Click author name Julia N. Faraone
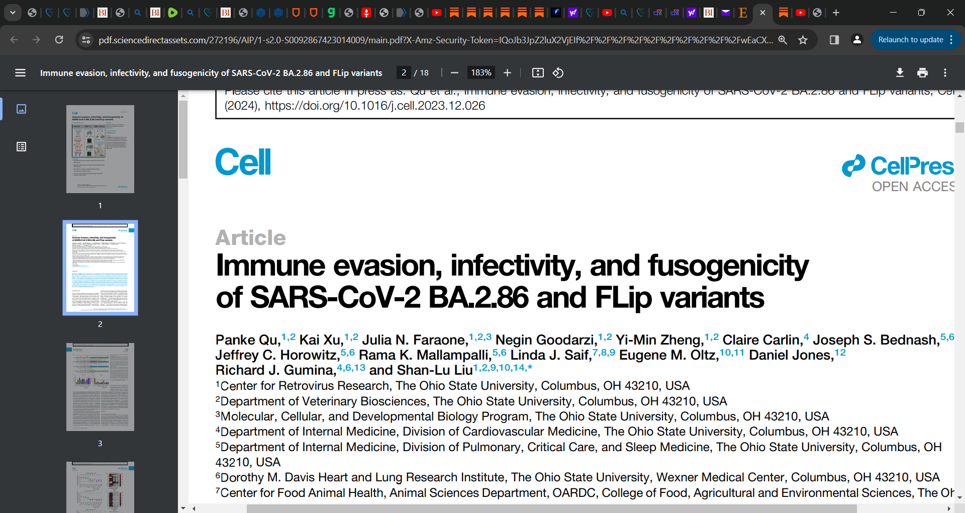The height and width of the screenshot is (513, 965). pyautogui.click(x=415, y=340)
